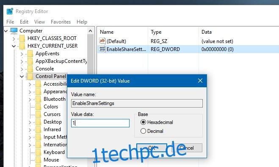
Task: Expand AppXBackupContentType key
Action: [x=22, y=62]
